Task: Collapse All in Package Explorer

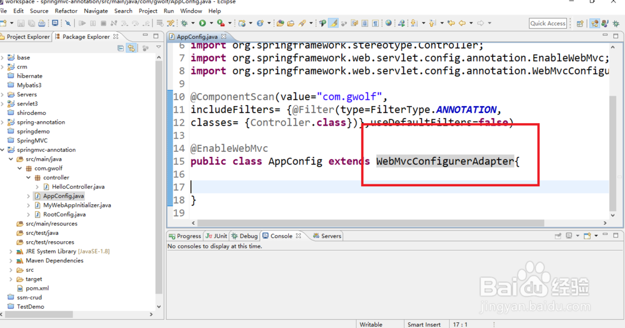Action: pos(121,48)
